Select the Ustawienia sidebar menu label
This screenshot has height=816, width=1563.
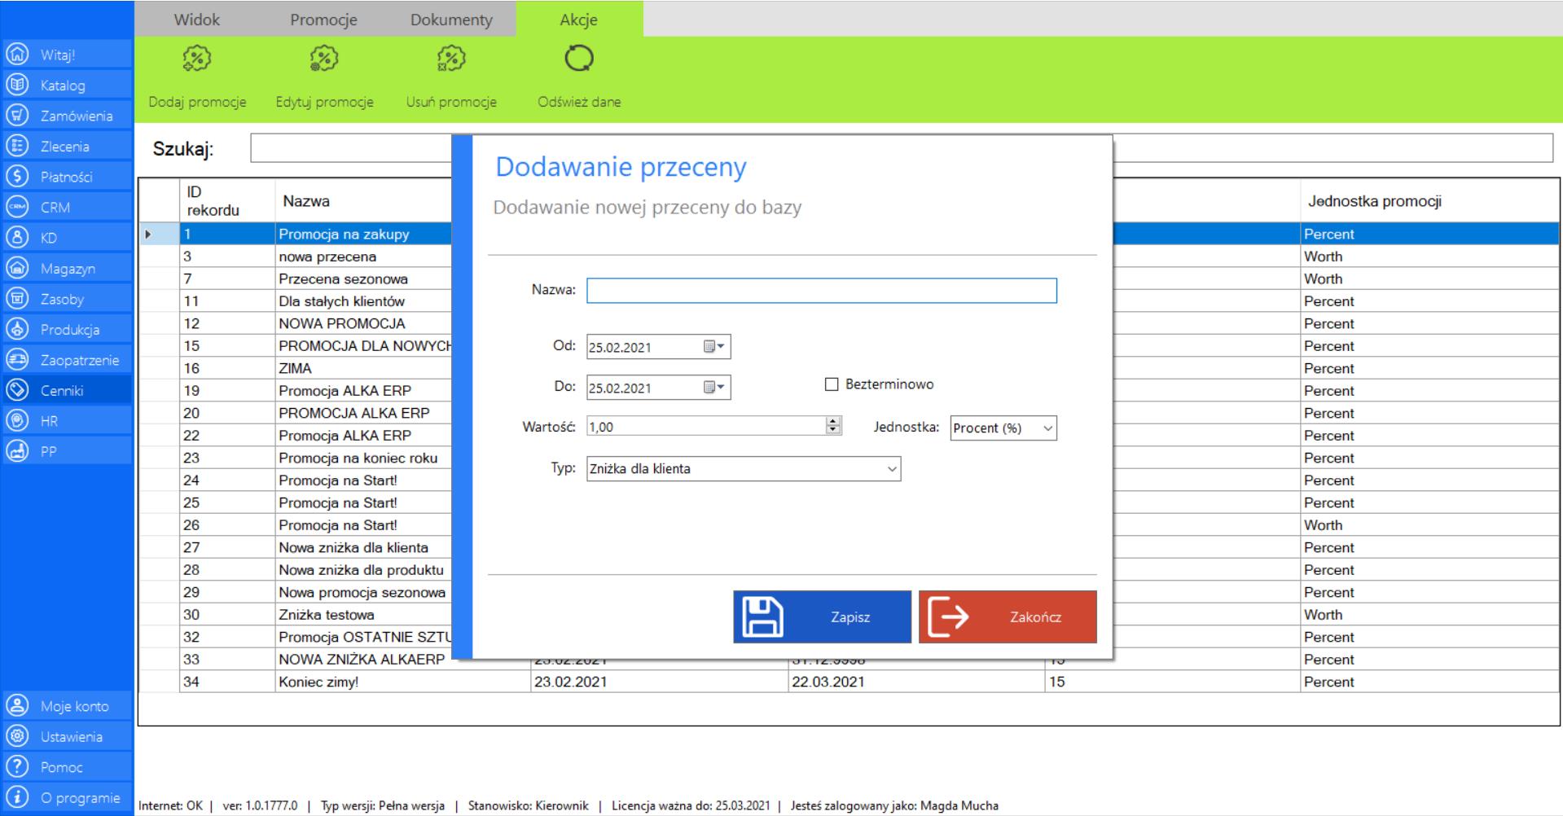point(72,737)
